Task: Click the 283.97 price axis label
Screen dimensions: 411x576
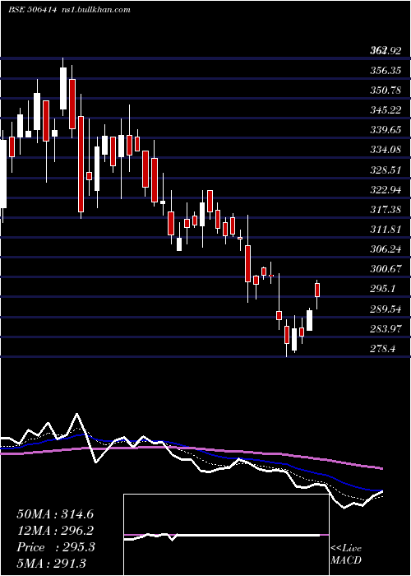Action: (386, 329)
